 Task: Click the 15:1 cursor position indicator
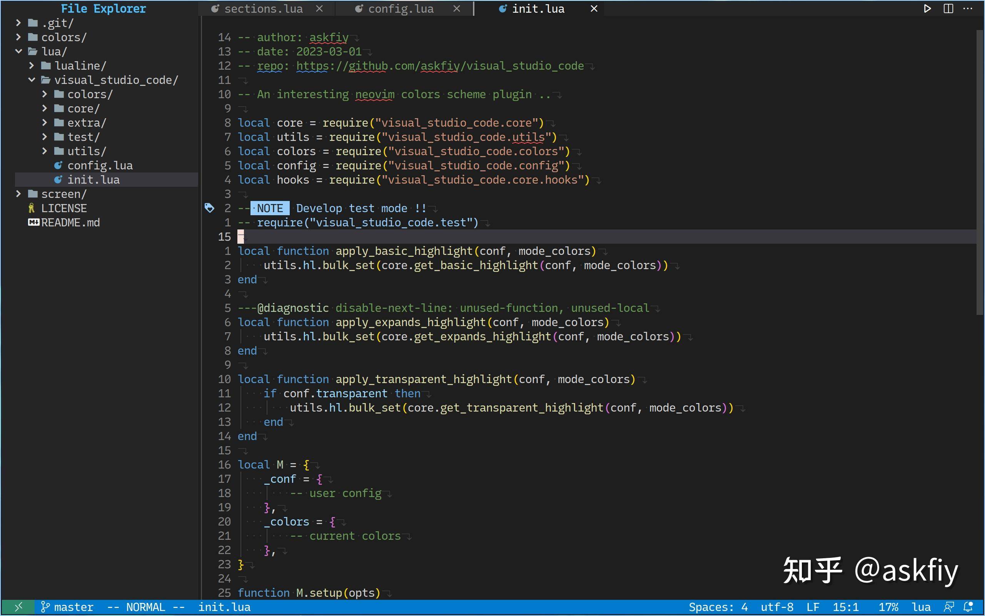coord(846,607)
